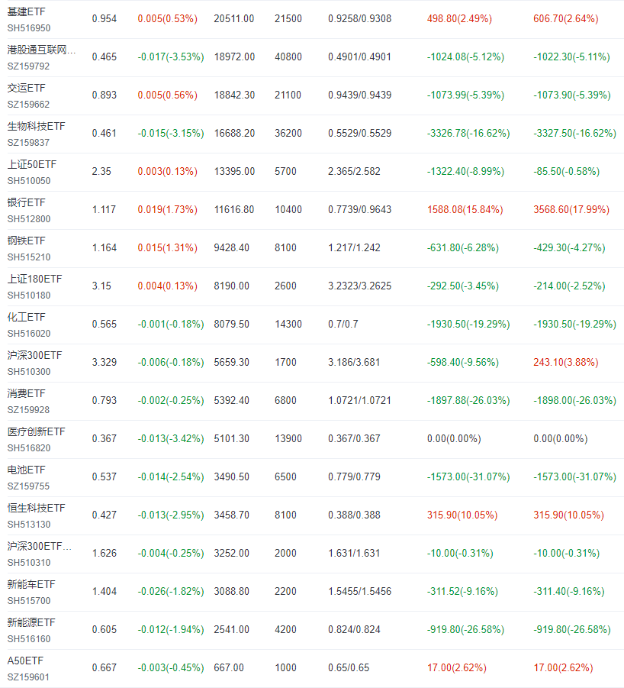
Task: Click first 恒生科技ETF profit 315.90(10.05%)
Action: coord(462,515)
